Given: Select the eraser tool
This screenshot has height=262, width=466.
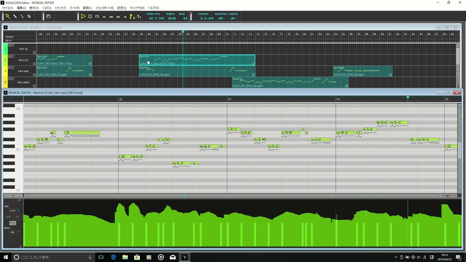Looking at the screenshot, I should 30,16.
